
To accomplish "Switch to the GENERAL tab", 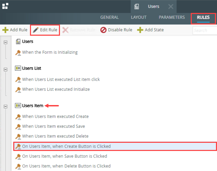I will pyautogui.click(x=109, y=17).
